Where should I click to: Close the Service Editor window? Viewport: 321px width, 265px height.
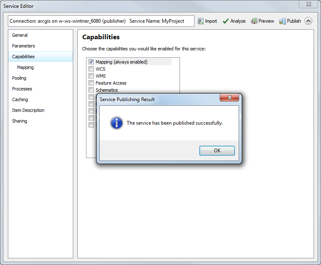[309, 4]
